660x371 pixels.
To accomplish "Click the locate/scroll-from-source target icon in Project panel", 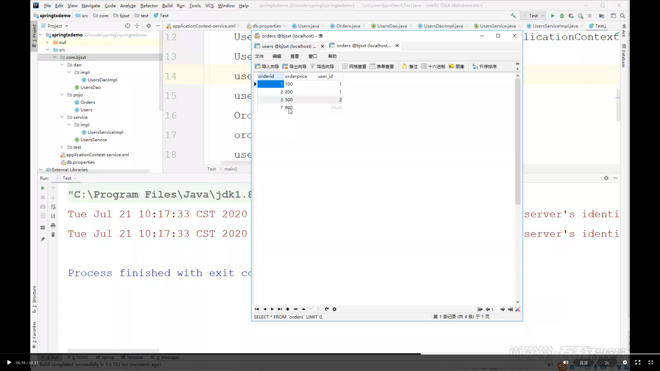I will (128, 26).
